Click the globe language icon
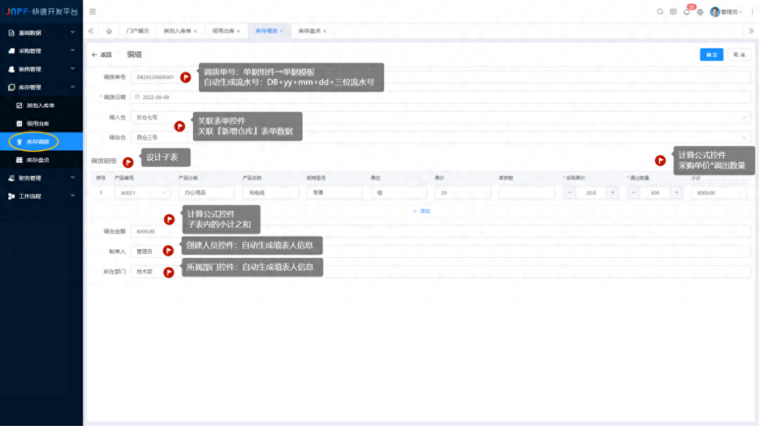Viewport: 759px width, 426px height. (700, 12)
